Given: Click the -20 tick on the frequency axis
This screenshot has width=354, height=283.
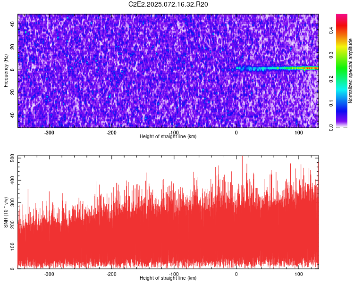Looking at the screenshot, I should (12, 93).
